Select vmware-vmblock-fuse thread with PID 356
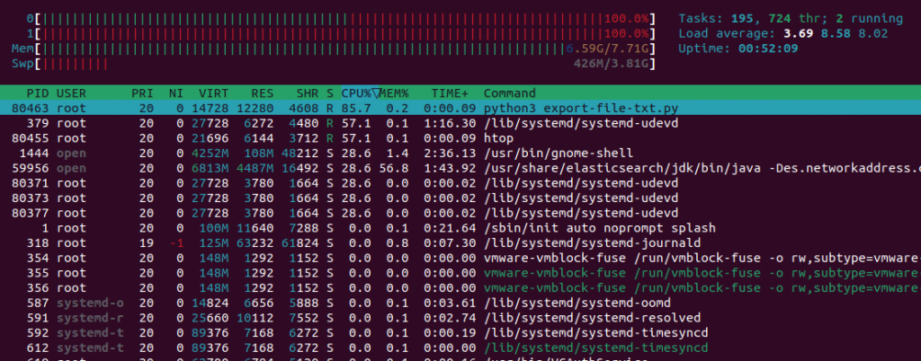The width and height of the screenshot is (921, 361). 460,287
